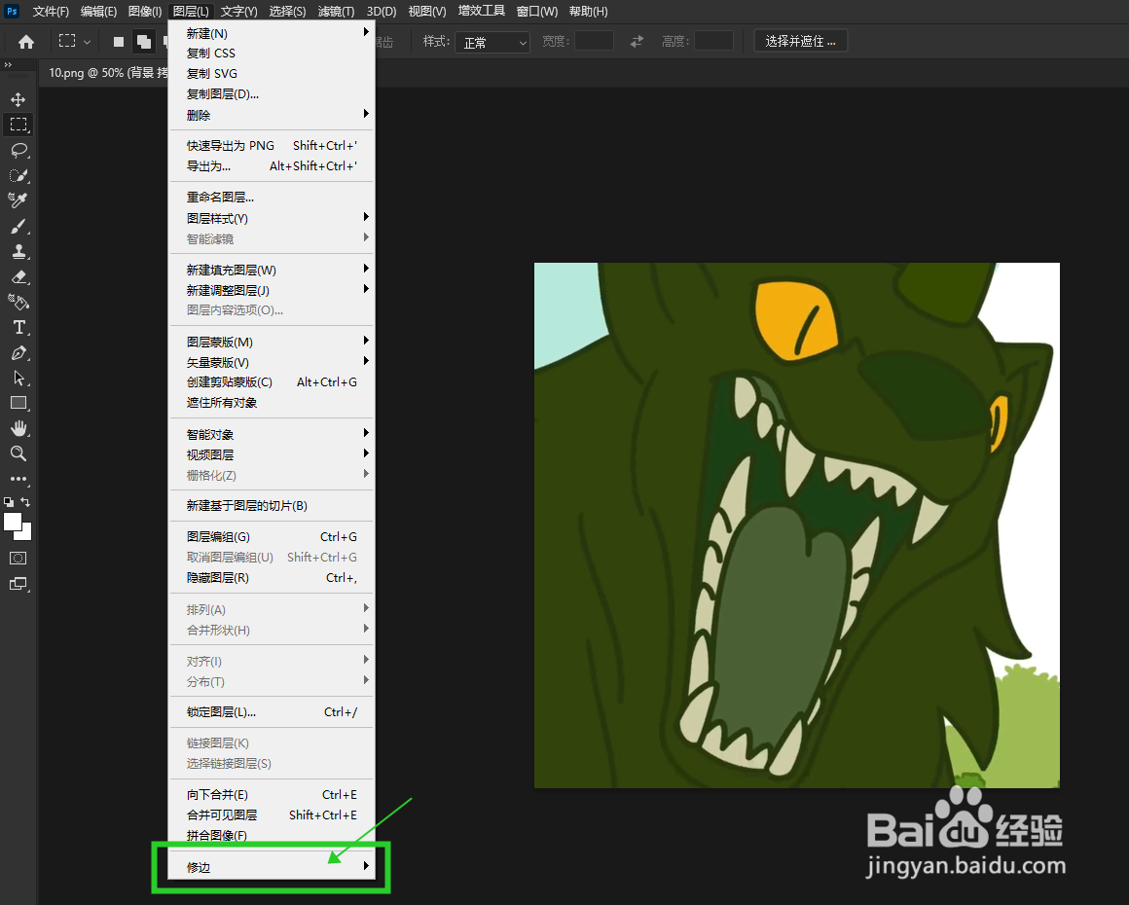Click the foreground color swatch
This screenshot has height=905, width=1129.
13,522
